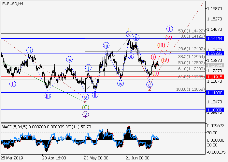Click the red 1.11915 price tag
This screenshot has width=228, height=162.
click(x=214, y=77)
